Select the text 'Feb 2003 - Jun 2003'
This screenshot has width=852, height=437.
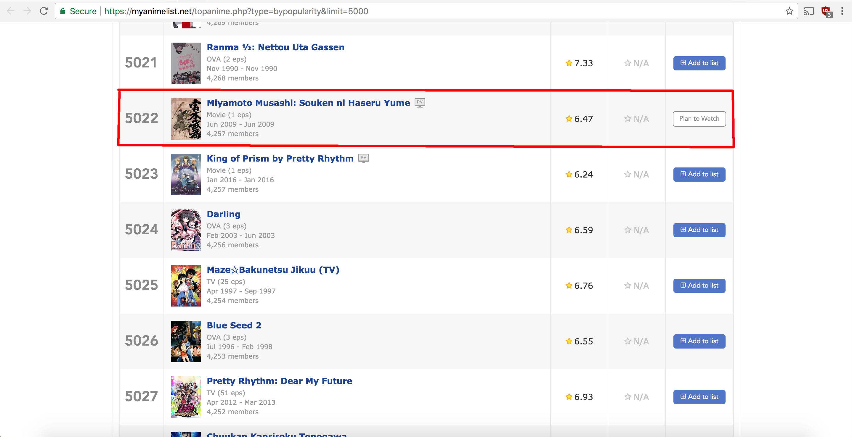click(241, 235)
